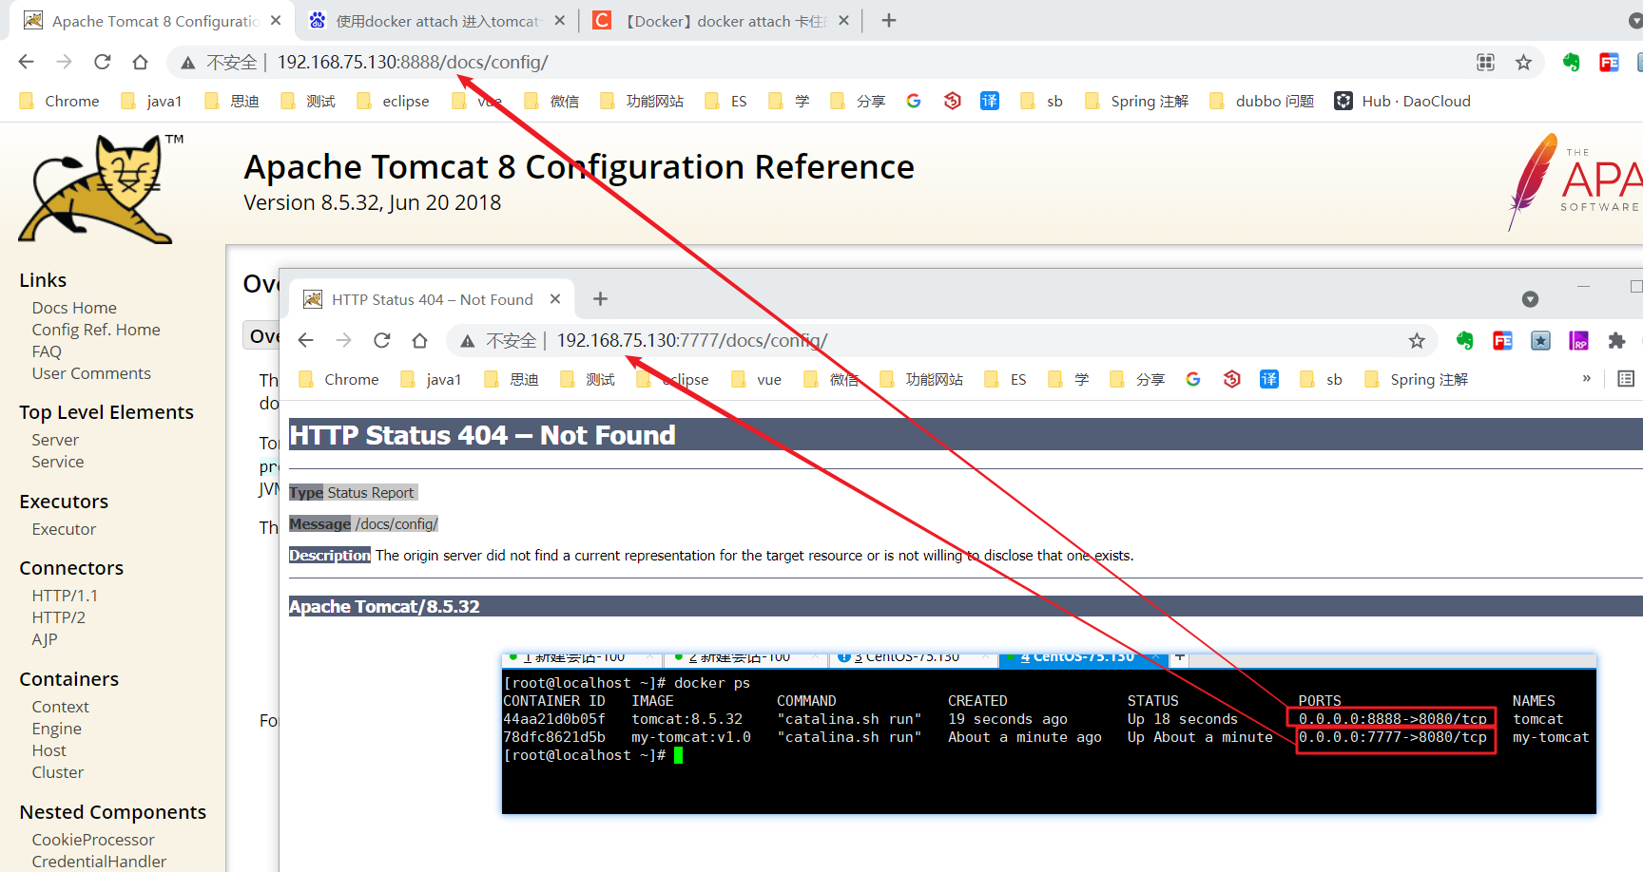Go to the home page in the inner browser window
The width and height of the screenshot is (1643, 872).
[x=420, y=340]
